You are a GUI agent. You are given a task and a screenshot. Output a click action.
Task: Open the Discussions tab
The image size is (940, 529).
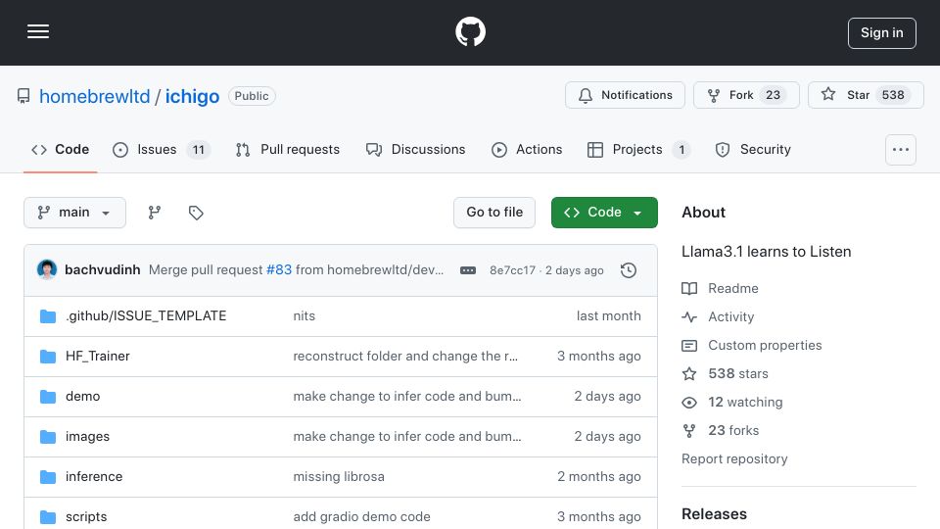tap(415, 149)
